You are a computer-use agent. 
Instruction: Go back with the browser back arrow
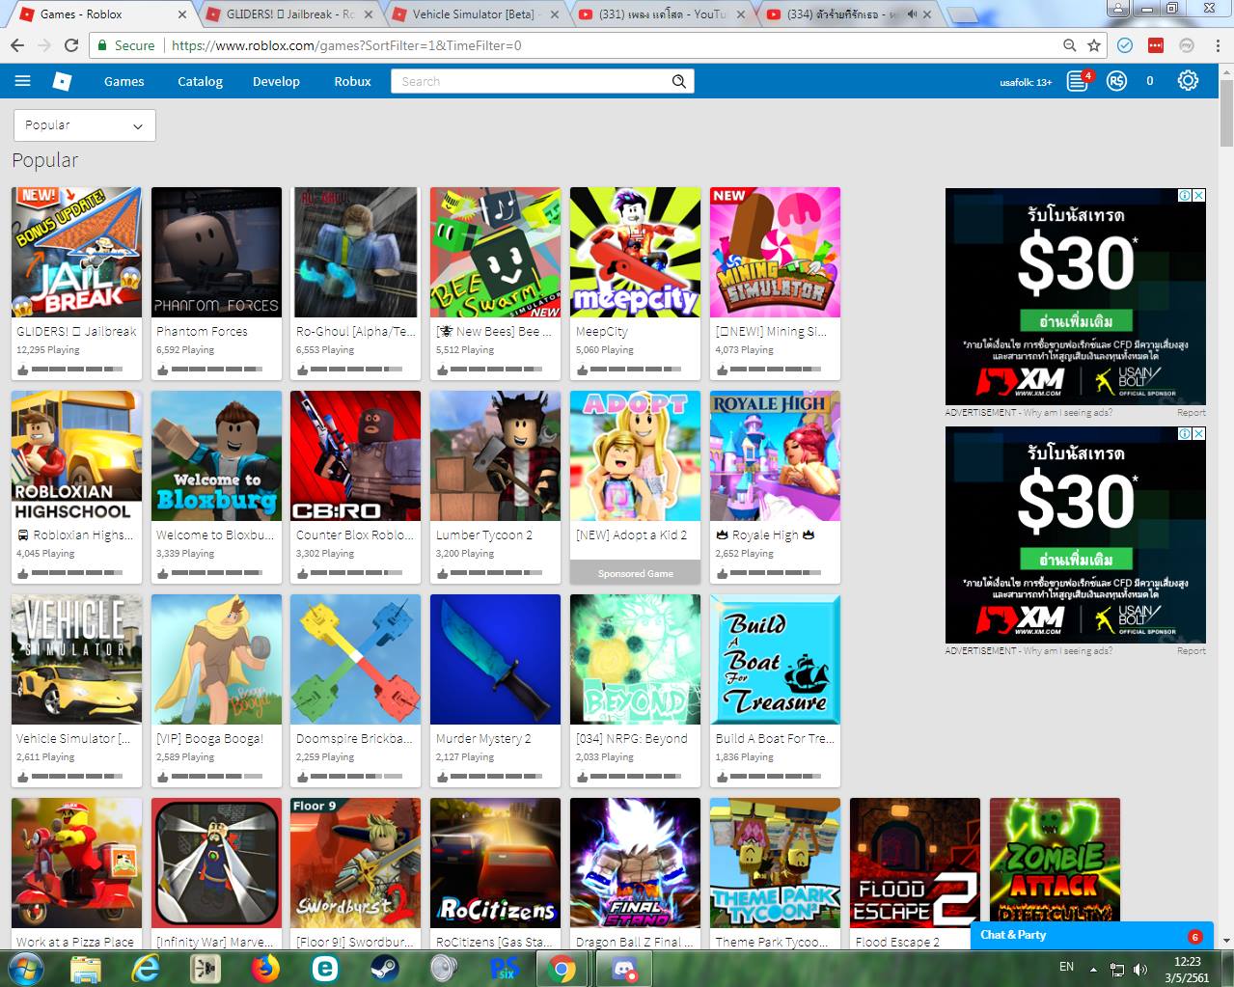point(17,45)
